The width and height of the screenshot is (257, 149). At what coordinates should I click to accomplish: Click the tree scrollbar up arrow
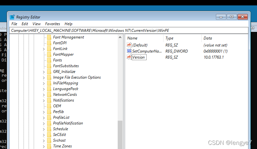[x=120, y=38]
